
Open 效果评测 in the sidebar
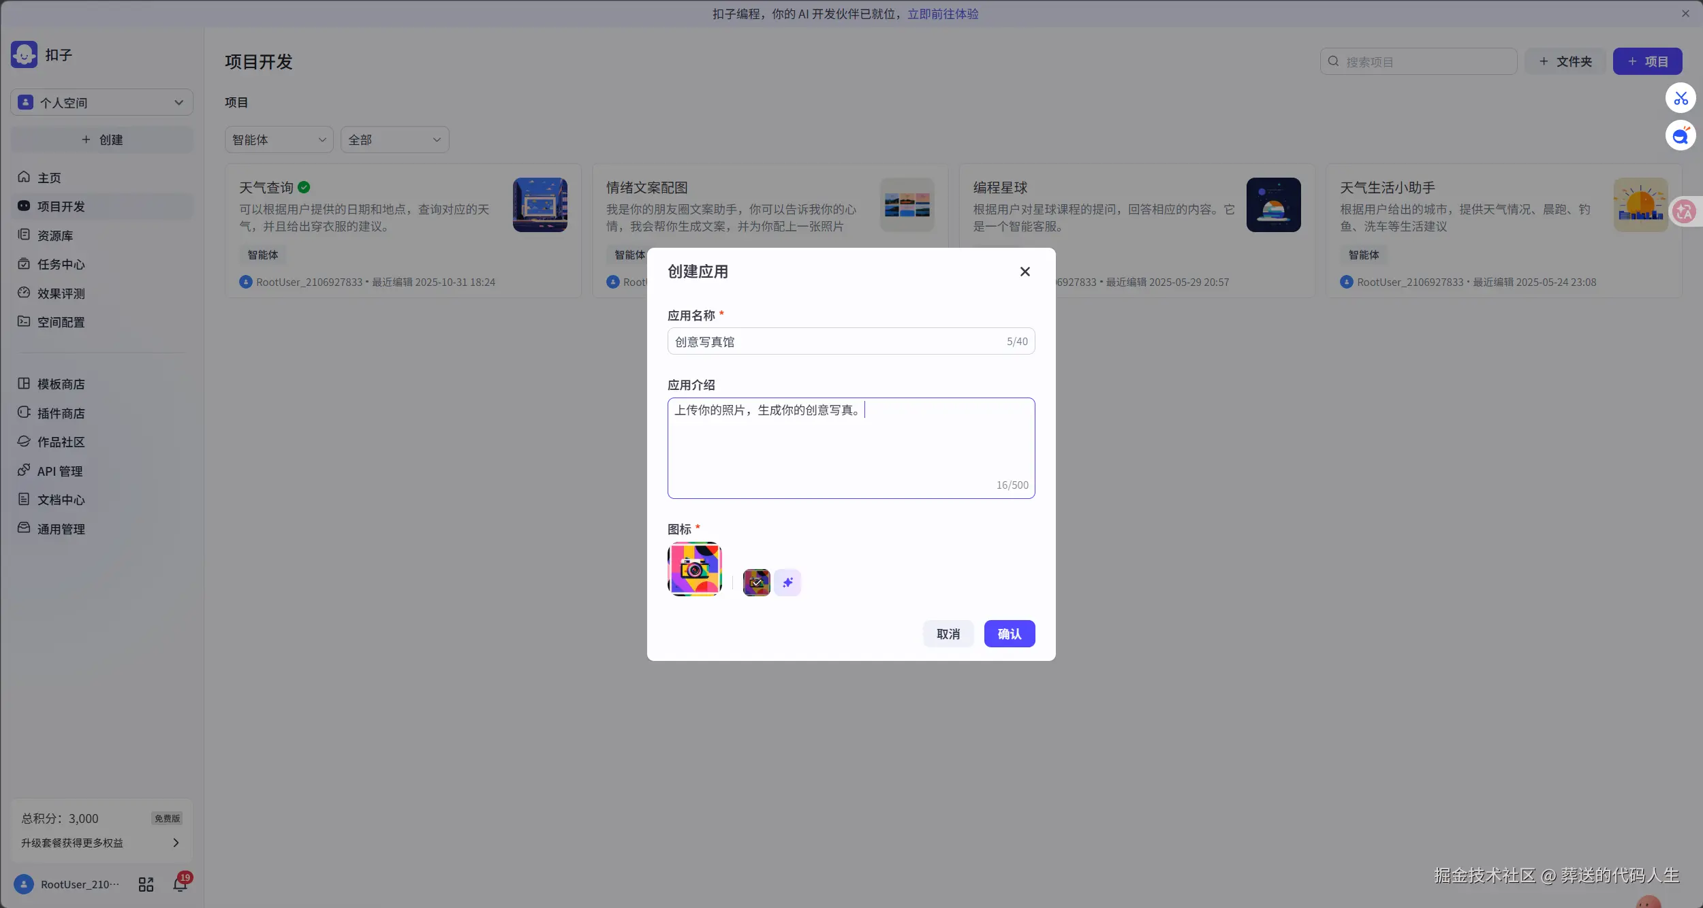coord(102,293)
